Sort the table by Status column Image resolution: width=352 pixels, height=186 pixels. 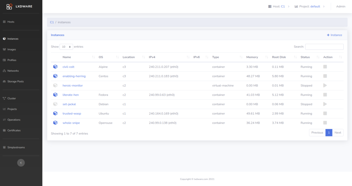310,57
